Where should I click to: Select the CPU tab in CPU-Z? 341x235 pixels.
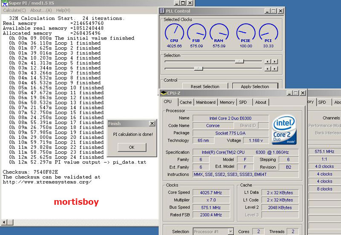click(x=168, y=102)
